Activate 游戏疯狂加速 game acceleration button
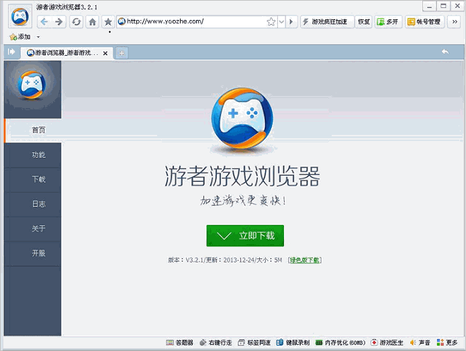 click(327, 21)
